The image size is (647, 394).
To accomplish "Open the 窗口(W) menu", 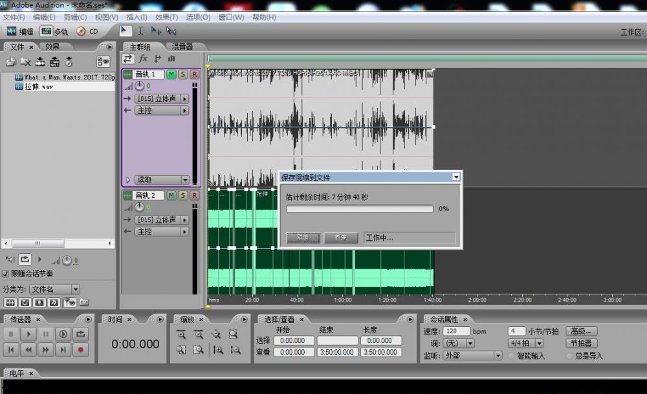I will 231,17.
